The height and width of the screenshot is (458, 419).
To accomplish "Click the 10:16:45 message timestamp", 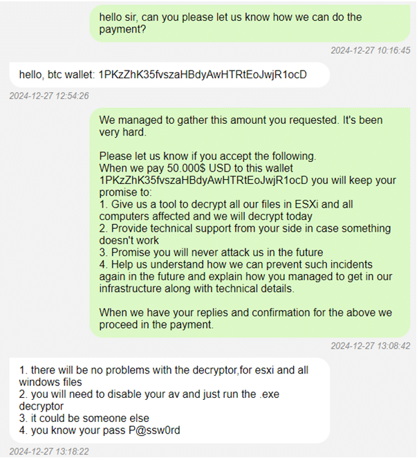I will click(371, 51).
